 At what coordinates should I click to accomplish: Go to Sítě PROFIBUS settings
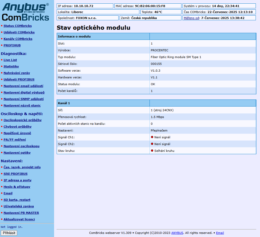(16, 174)
